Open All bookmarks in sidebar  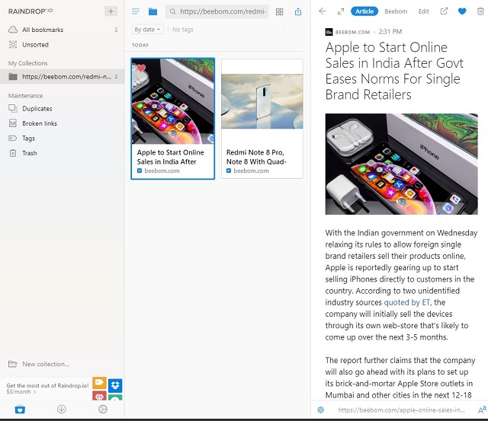pos(63,30)
